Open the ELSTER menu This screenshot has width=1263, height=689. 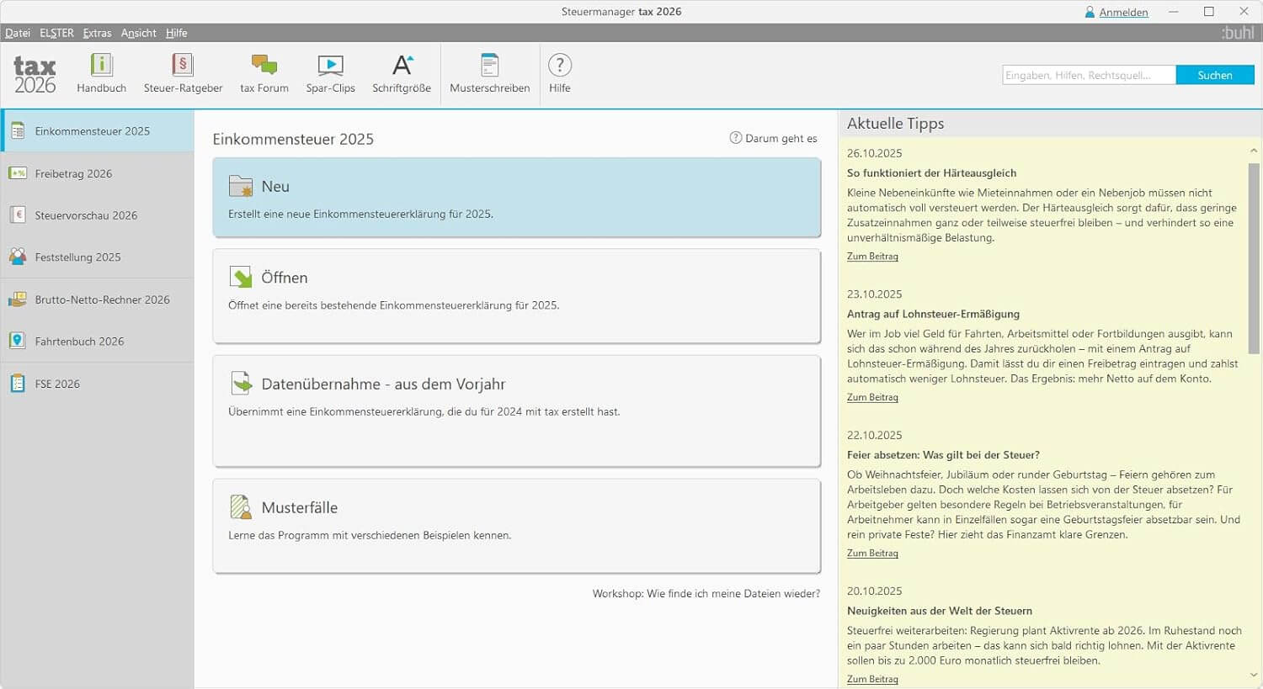click(x=56, y=33)
